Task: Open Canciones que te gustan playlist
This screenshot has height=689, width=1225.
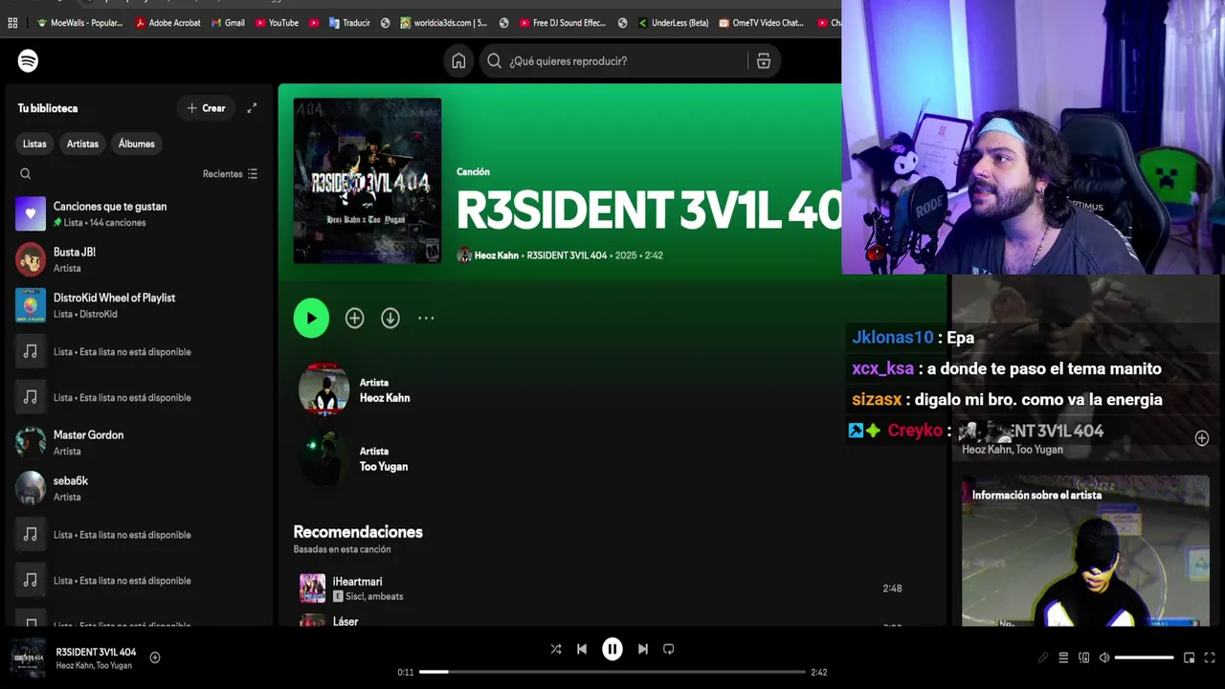Action: (x=139, y=214)
